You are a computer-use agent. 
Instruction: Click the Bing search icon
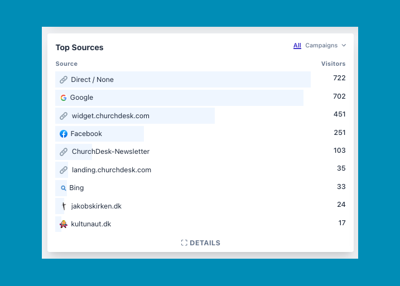[64, 188]
